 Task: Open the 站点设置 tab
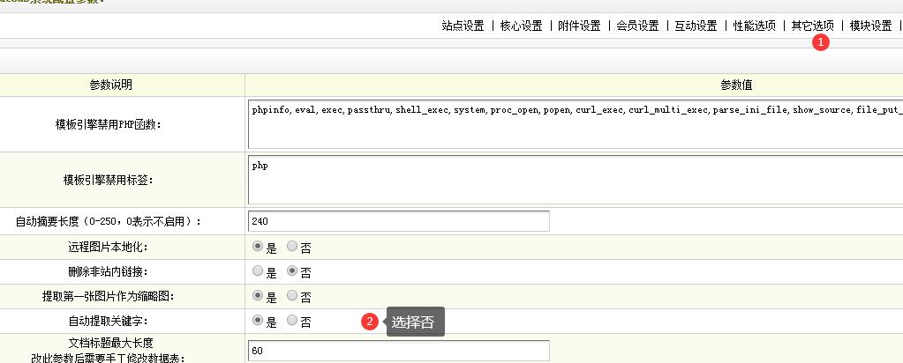(463, 26)
